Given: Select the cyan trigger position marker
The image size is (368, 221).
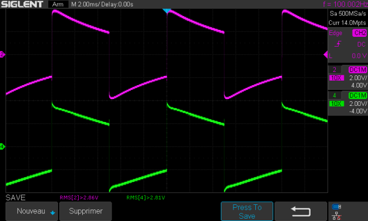Looking at the screenshot, I should tap(167, 11).
